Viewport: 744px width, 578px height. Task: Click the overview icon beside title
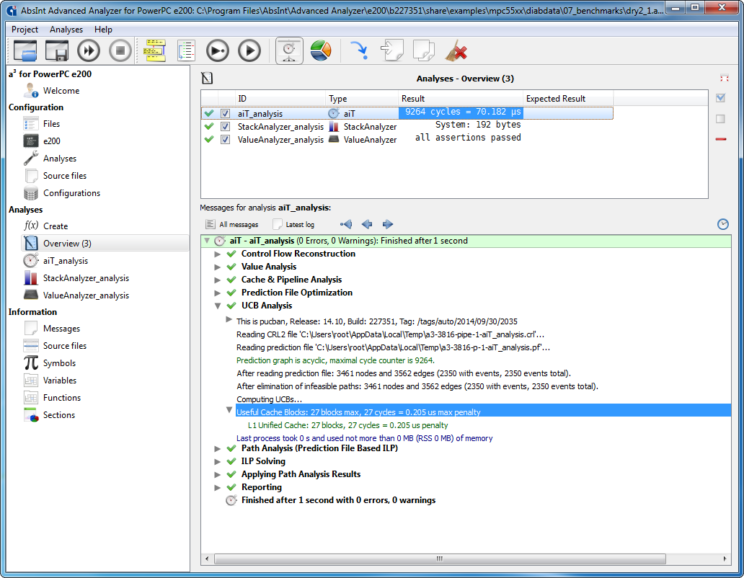coord(207,79)
